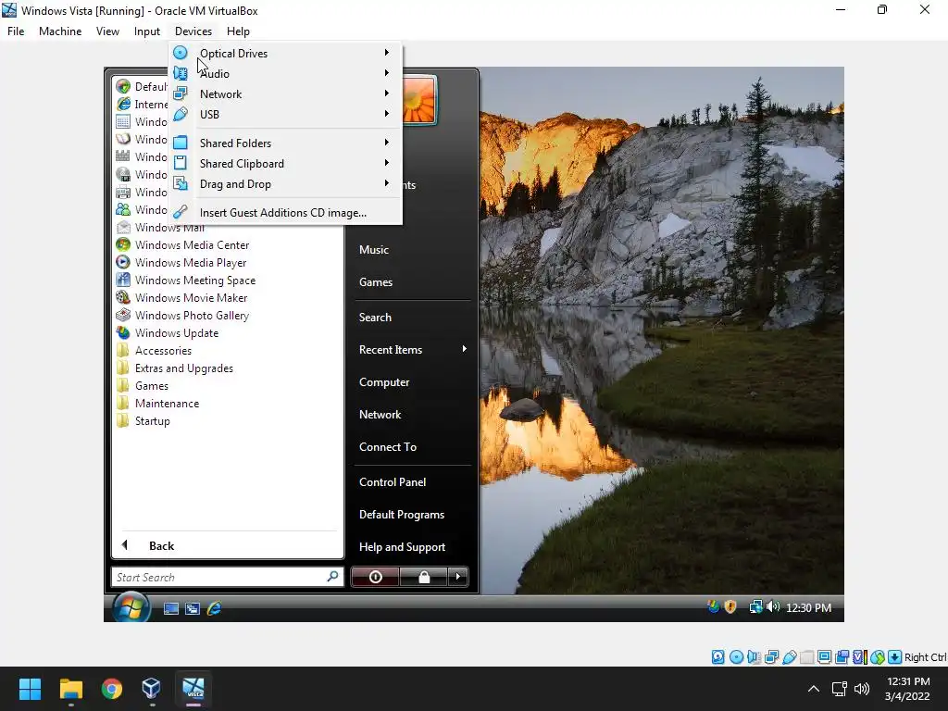The width and height of the screenshot is (948, 711).
Task: Expand the Shared Folders submenu arrow
Action: click(x=387, y=143)
